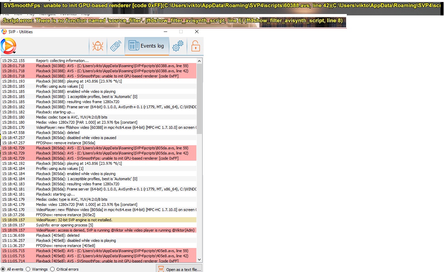Open the settings gears tab

pos(178,46)
